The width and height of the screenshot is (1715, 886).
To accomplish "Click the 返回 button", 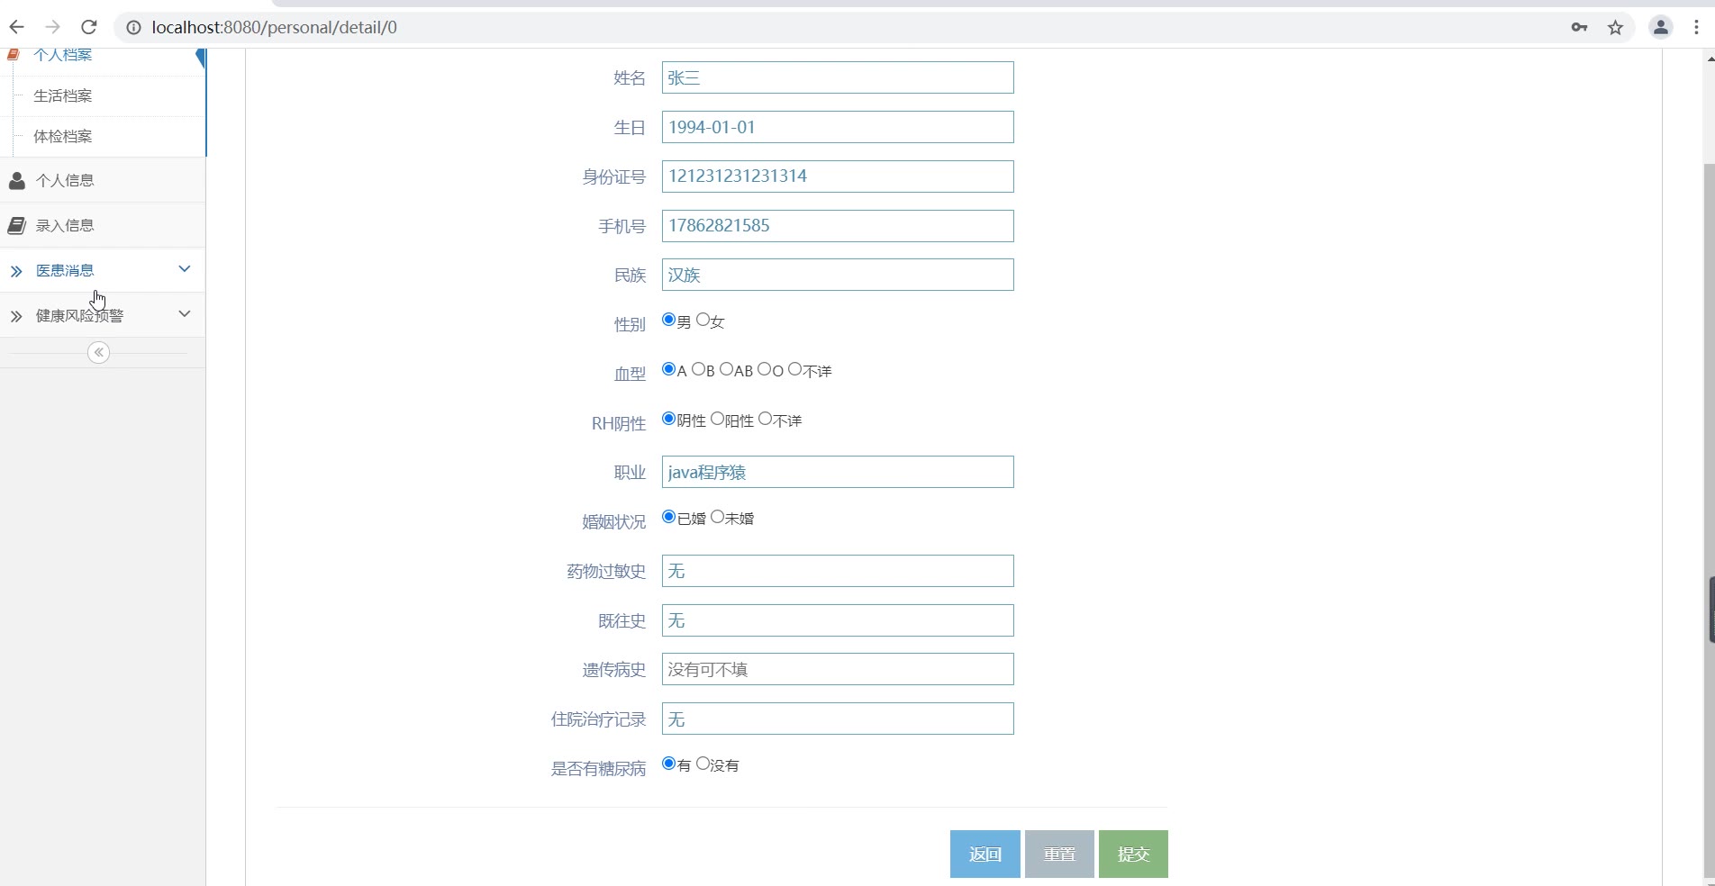I will (985, 854).
